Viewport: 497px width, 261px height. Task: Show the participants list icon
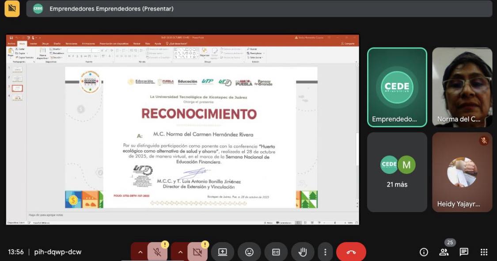(444, 252)
